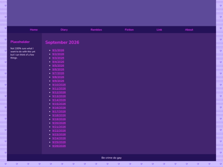This screenshot has height=167, width=223.
Task: Click the 'Be crime do gay' footer text
Action: [111, 158]
